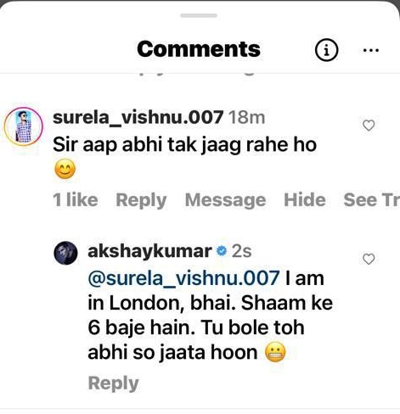Tap the akshaykumar verified badge
Viewport: 400px width, 414px height.
click(x=222, y=251)
